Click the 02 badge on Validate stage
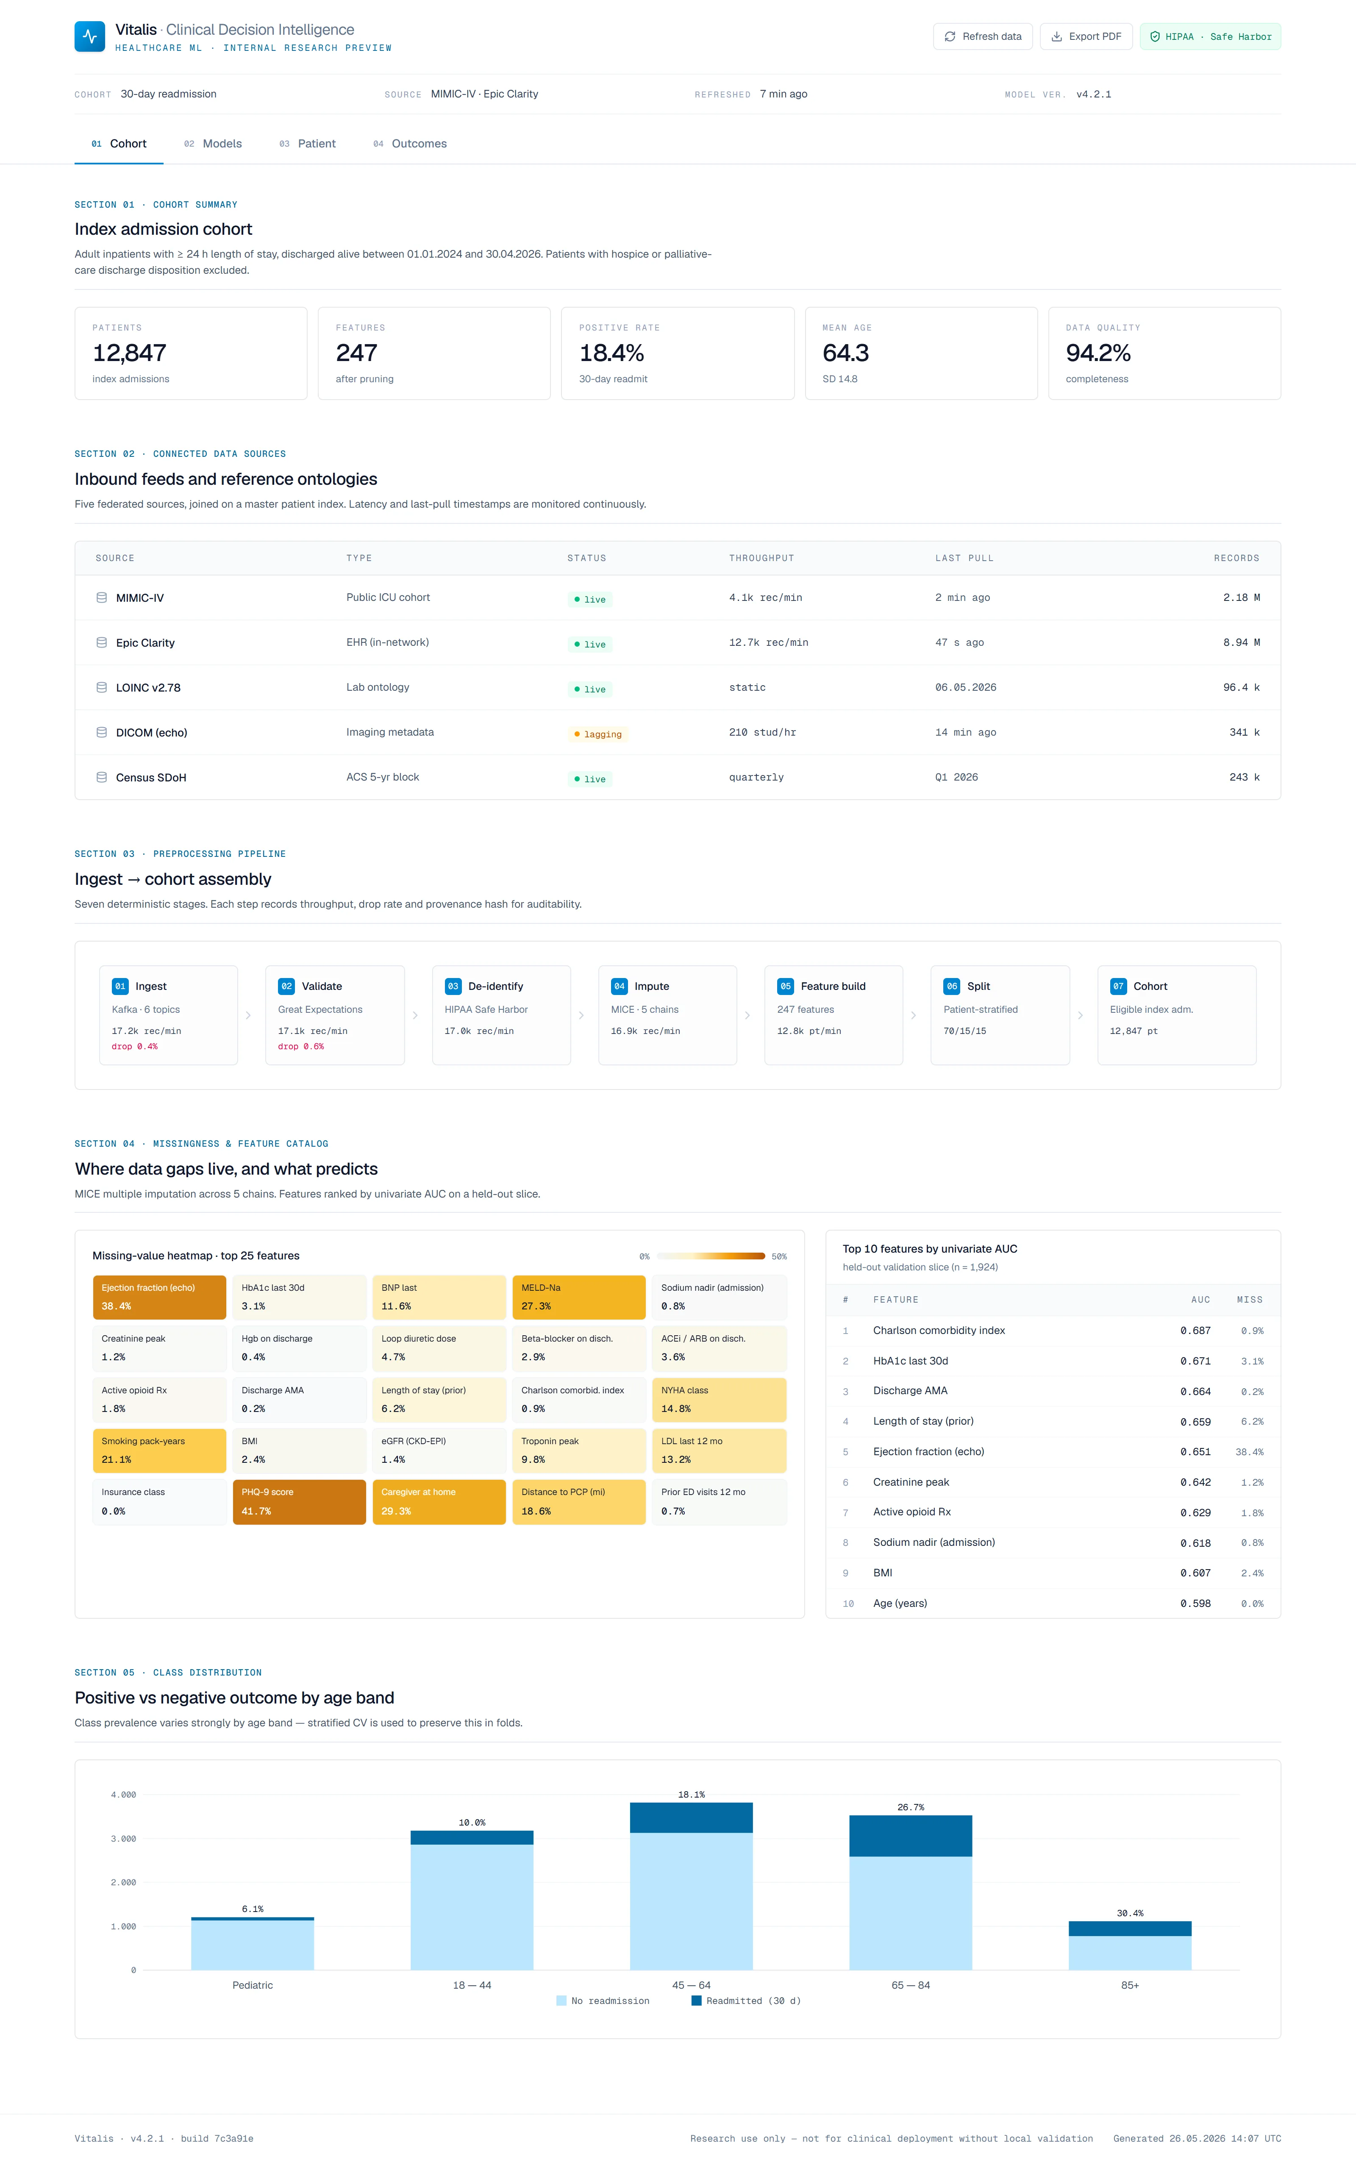1356x2162 pixels. coord(286,986)
